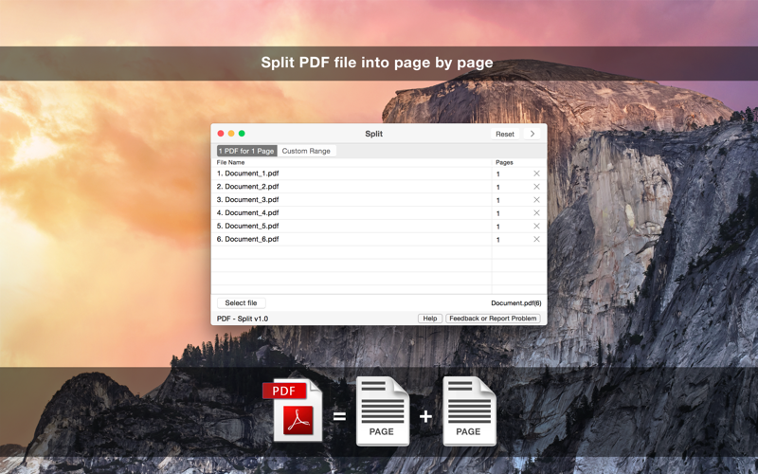Remove Document_6.pdf with its X icon
Viewport: 758px width, 474px height.
click(x=536, y=239)
